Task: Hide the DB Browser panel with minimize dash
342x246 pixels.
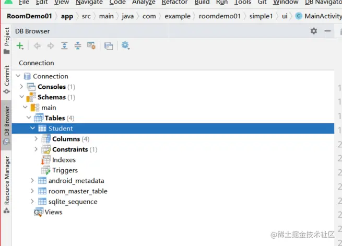Action: pyautogui.click(x=327, y=31)
